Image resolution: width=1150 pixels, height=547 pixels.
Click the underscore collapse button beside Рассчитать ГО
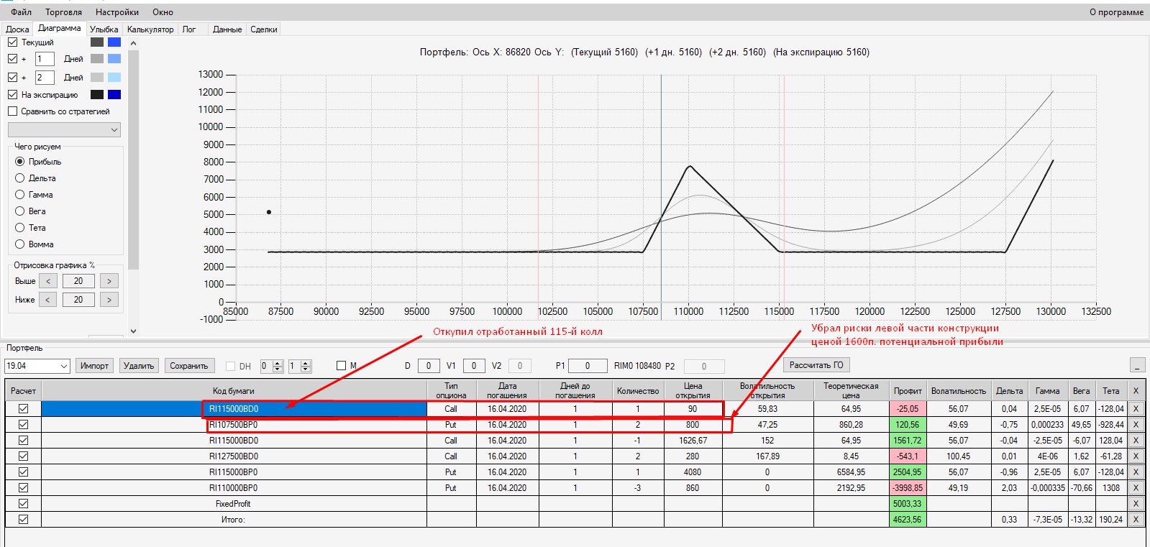(1137, 365)
